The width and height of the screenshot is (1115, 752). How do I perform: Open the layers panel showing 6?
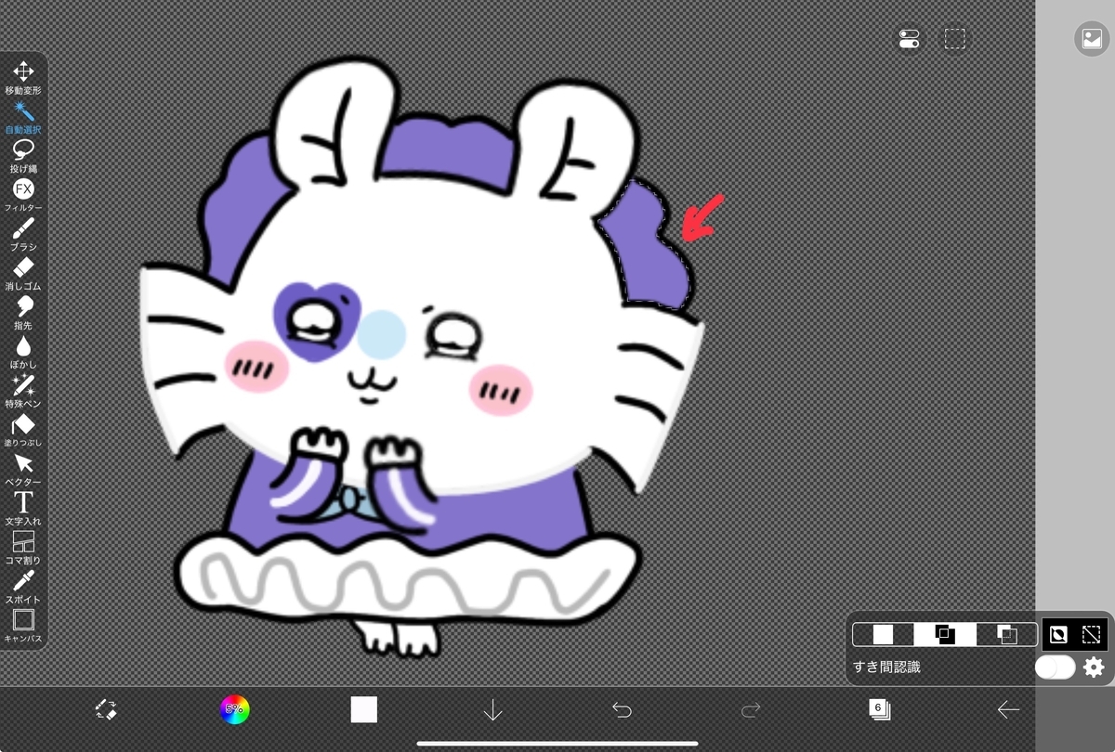(879, 709)
